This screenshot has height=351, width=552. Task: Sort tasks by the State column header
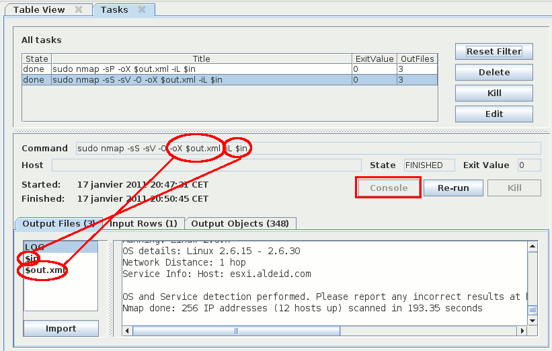click(x=37, y=59)
